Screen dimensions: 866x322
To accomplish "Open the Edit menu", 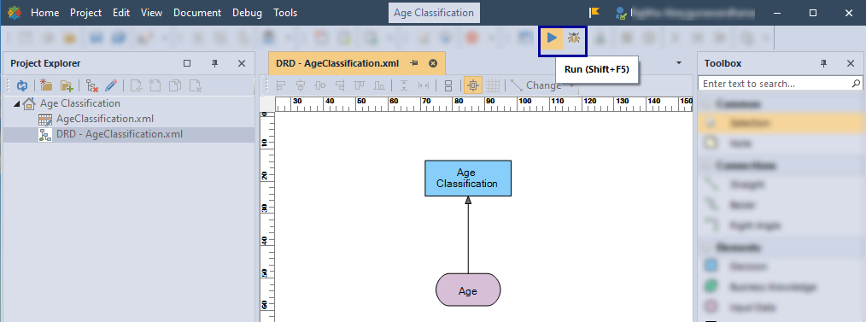I will click(x=121, y=13).
